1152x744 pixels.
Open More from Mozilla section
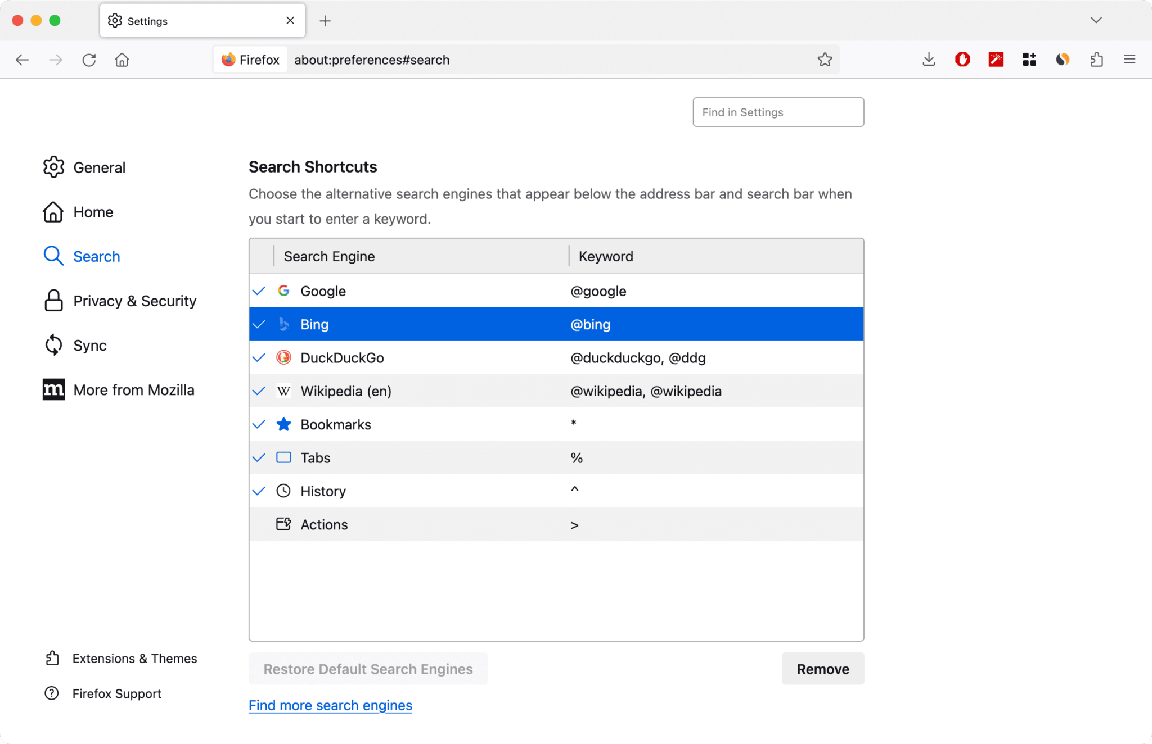pos(119,390)
